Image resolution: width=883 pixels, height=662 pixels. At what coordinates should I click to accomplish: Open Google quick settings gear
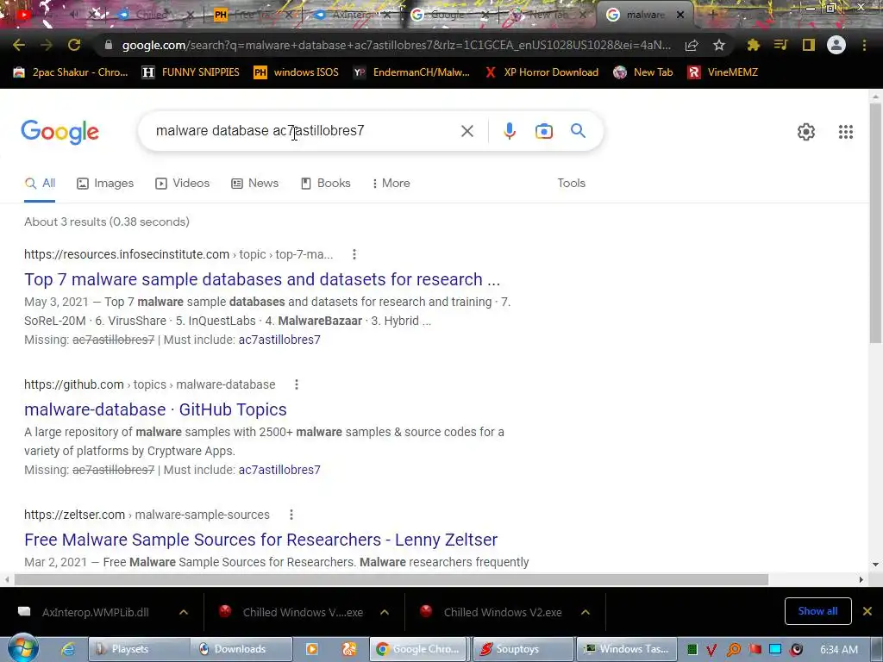tap(806, 132)
